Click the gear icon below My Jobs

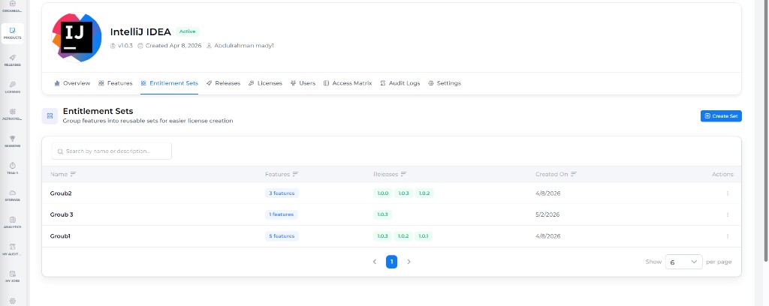(12, 301)
